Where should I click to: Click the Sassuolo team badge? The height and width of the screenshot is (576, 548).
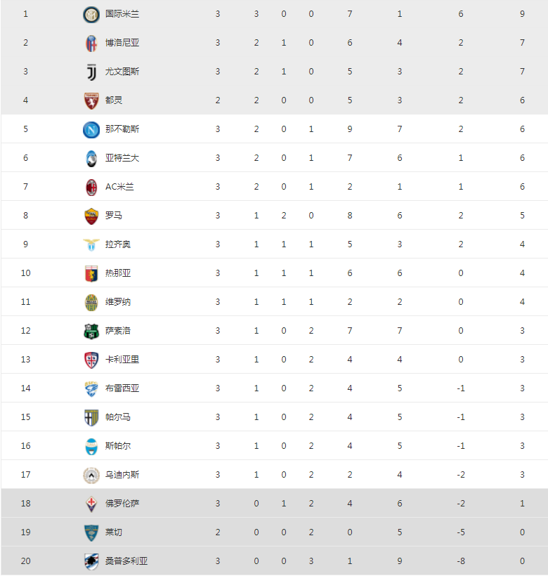tap(92, 331)
